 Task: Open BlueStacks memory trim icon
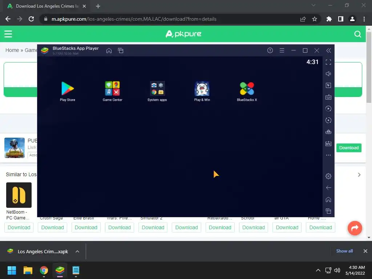(328, 132)
